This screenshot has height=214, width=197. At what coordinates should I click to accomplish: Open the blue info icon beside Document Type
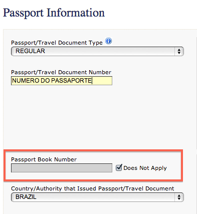tap(108, 41)
